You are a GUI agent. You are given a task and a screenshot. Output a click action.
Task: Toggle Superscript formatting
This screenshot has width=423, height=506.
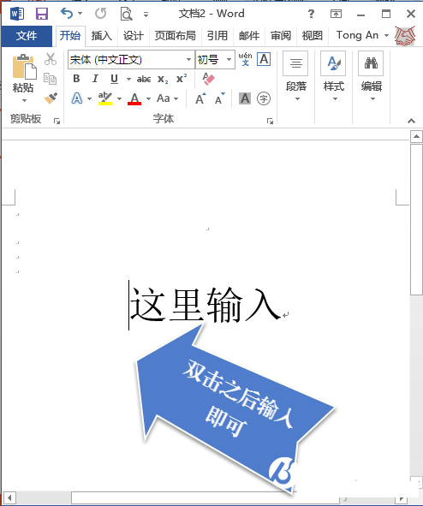[182, 79]
